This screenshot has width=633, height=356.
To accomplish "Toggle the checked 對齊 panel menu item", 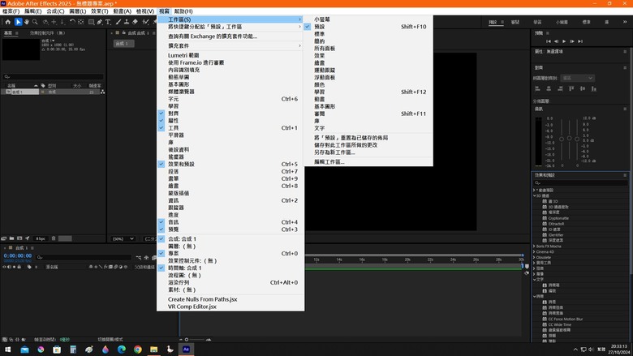I will (x=230, y=114).
